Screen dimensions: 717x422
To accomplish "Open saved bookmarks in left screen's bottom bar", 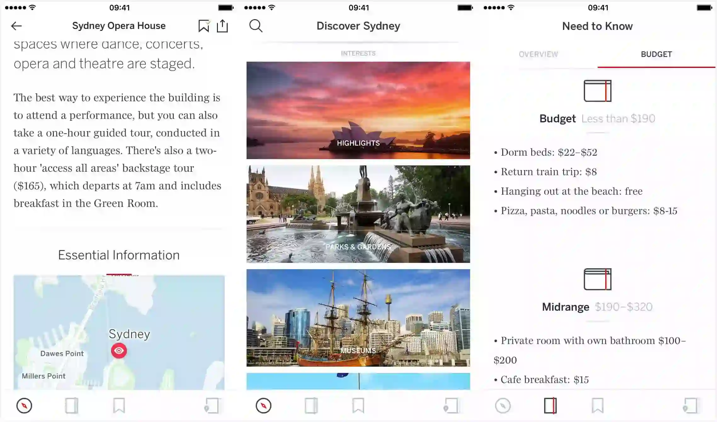I will pos(119,406).
